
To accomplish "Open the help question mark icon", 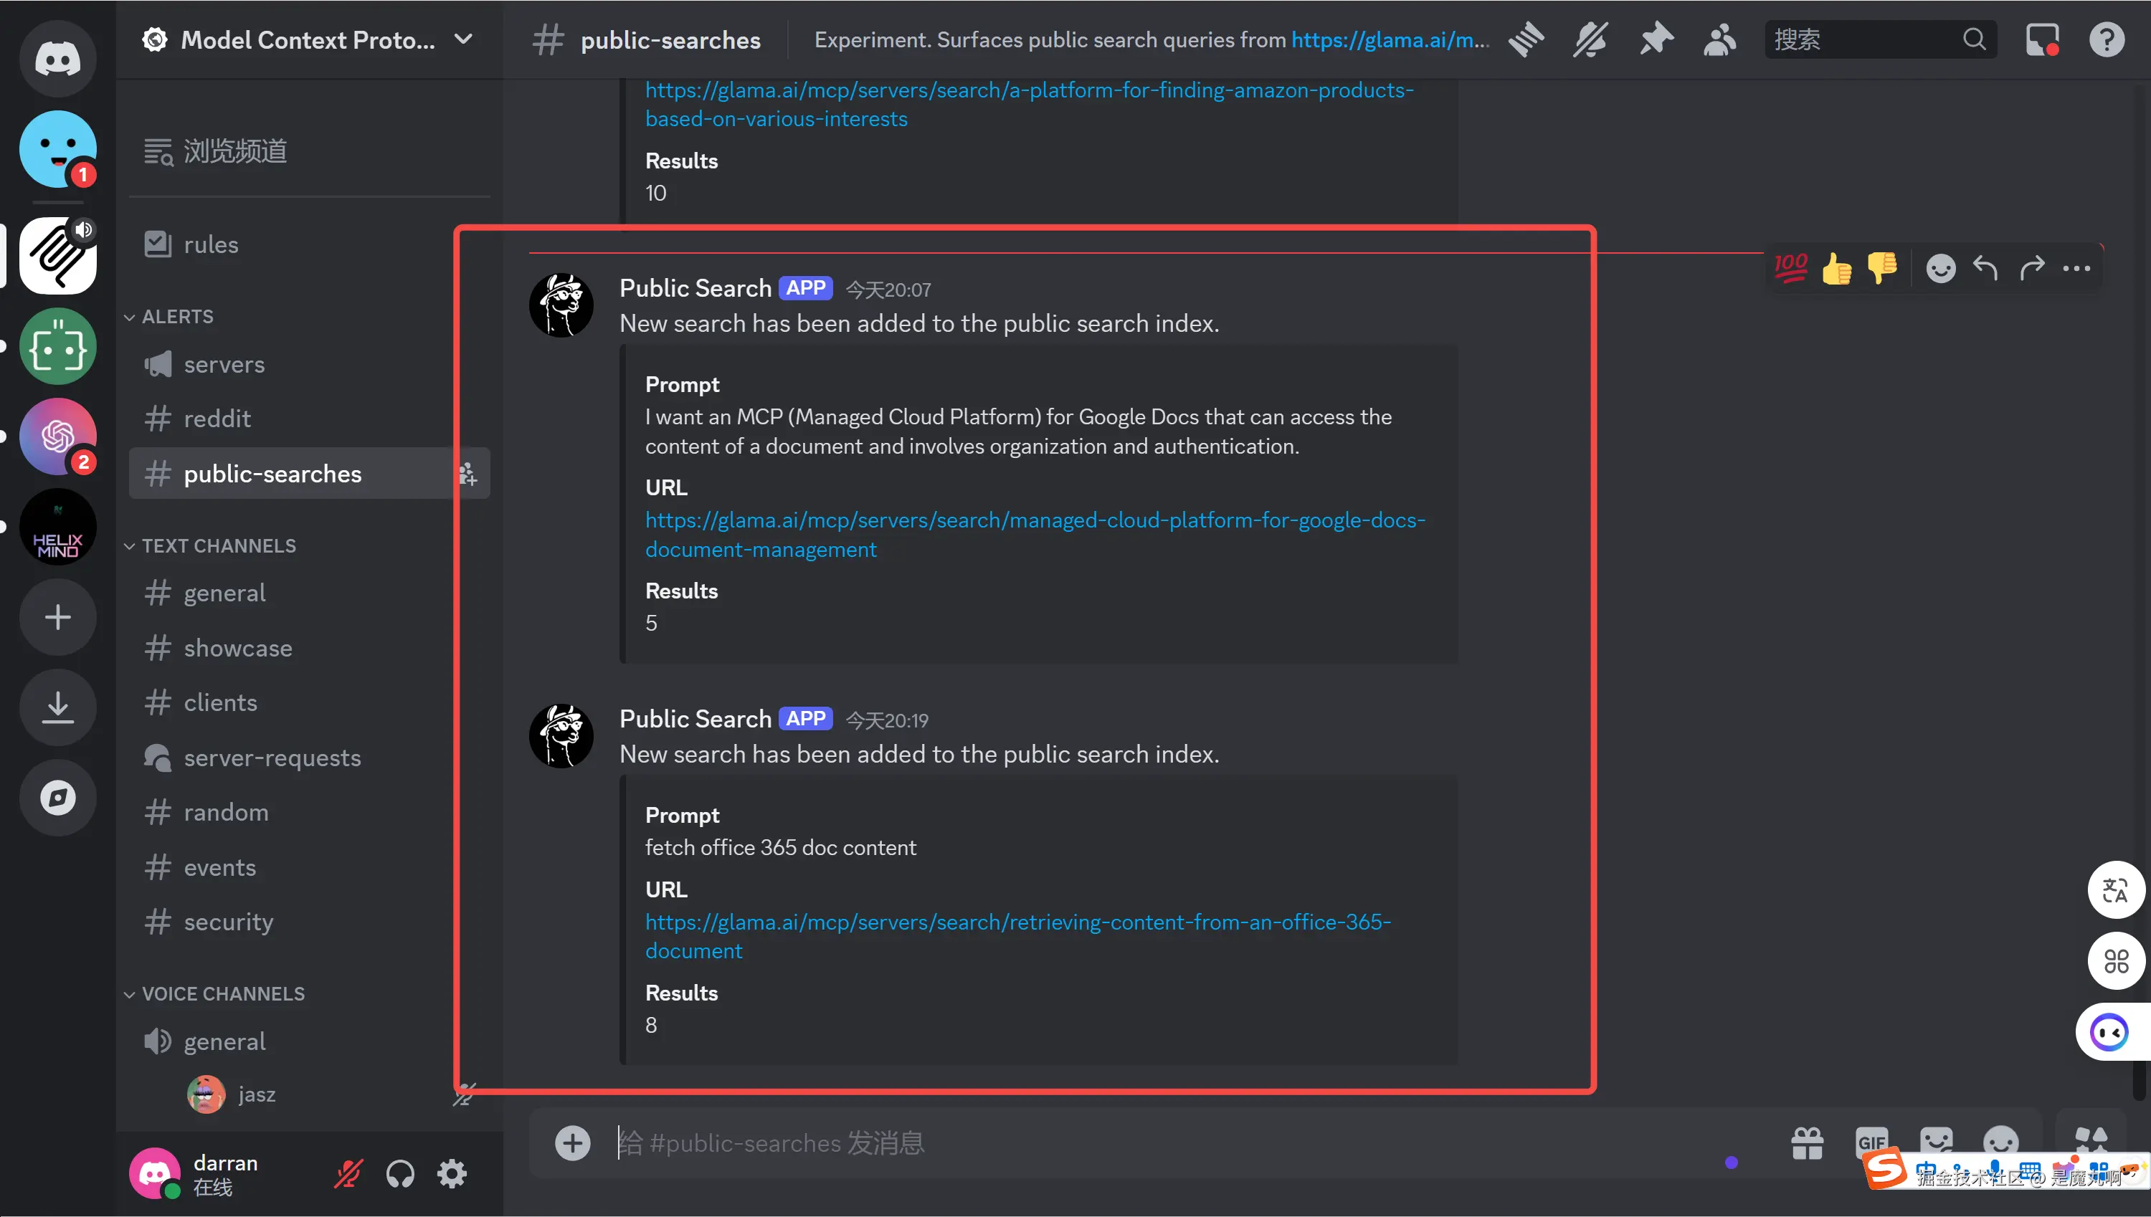I will 2107,40.
